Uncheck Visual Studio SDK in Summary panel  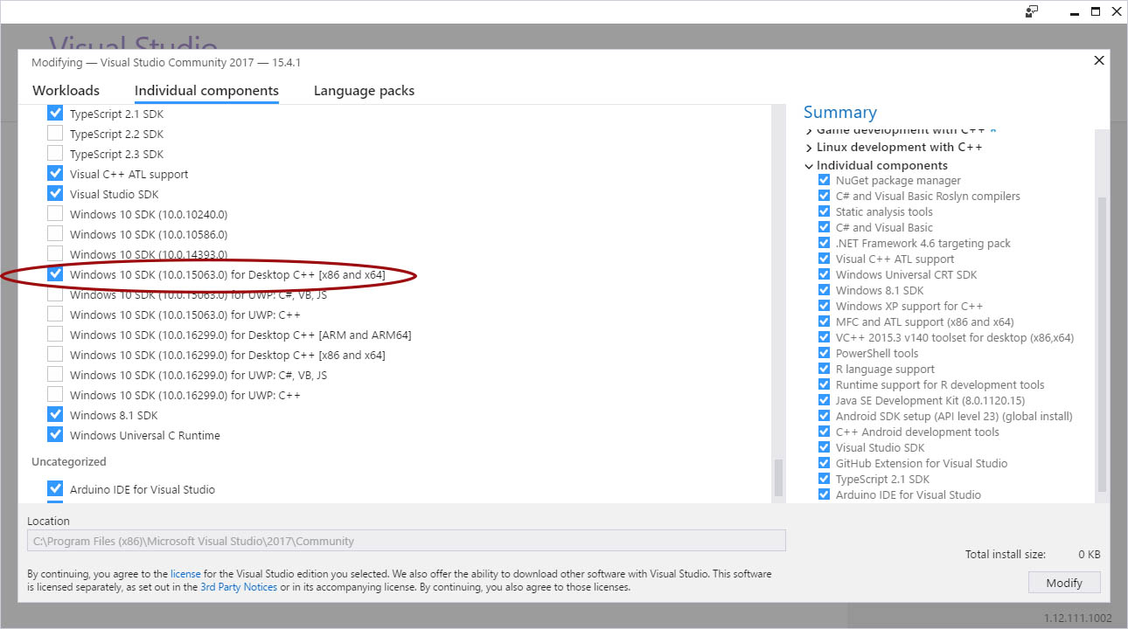[824, 448]
